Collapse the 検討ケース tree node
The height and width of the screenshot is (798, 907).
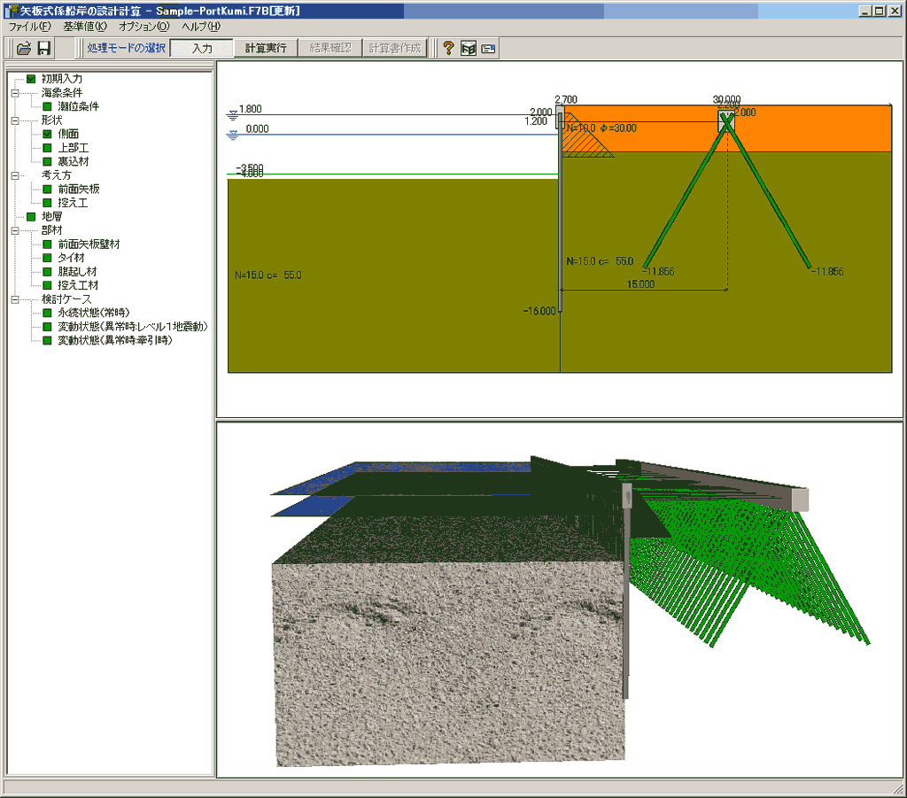click(15, 299)
